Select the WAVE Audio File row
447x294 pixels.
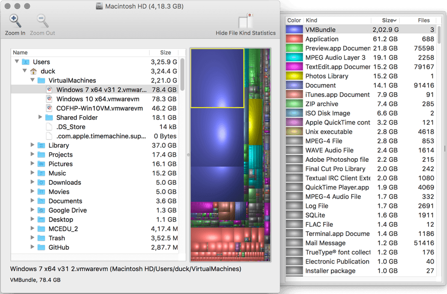point(361,150)
